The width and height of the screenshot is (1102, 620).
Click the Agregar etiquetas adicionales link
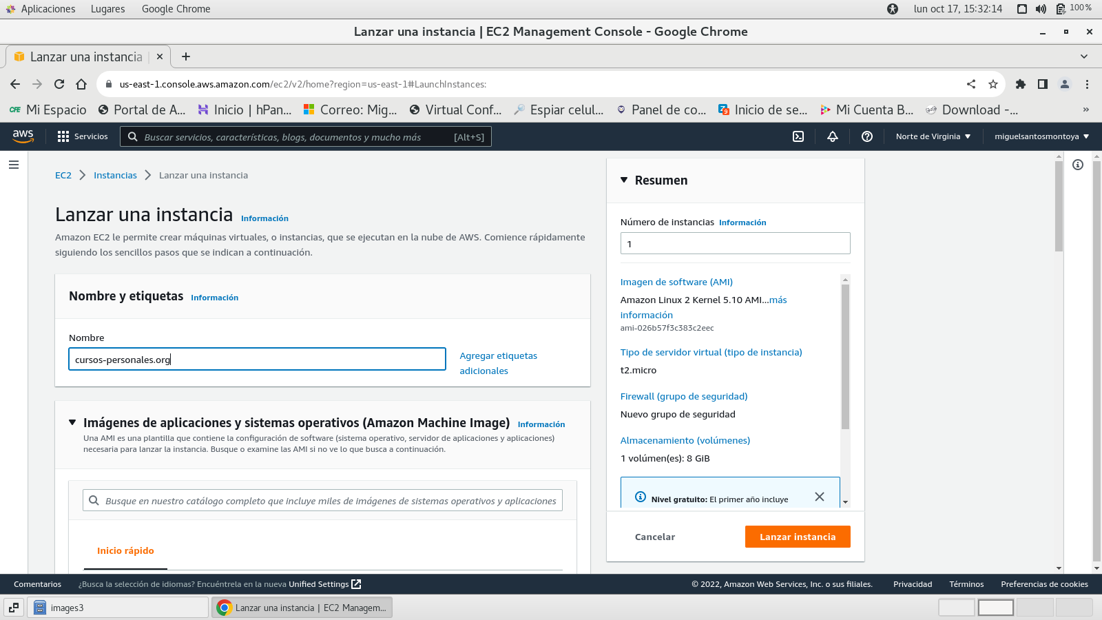(x=498, y=363)
